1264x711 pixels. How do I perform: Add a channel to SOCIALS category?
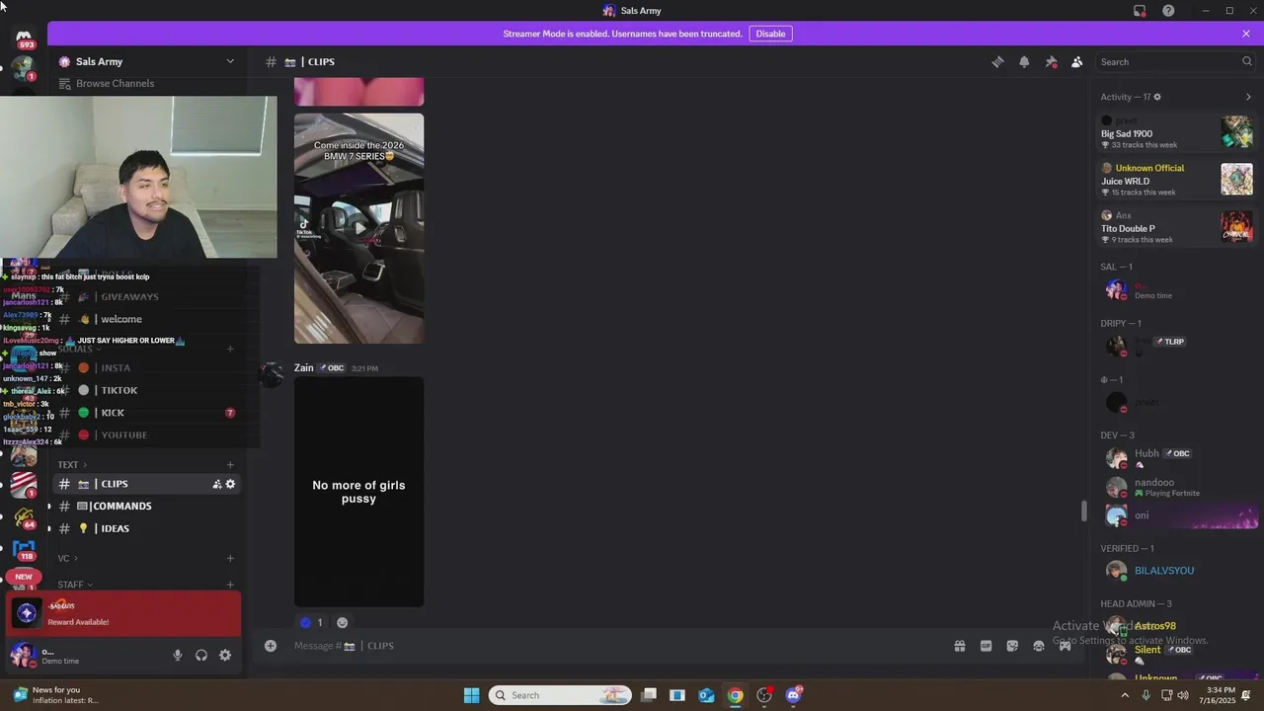coord(230,349)
